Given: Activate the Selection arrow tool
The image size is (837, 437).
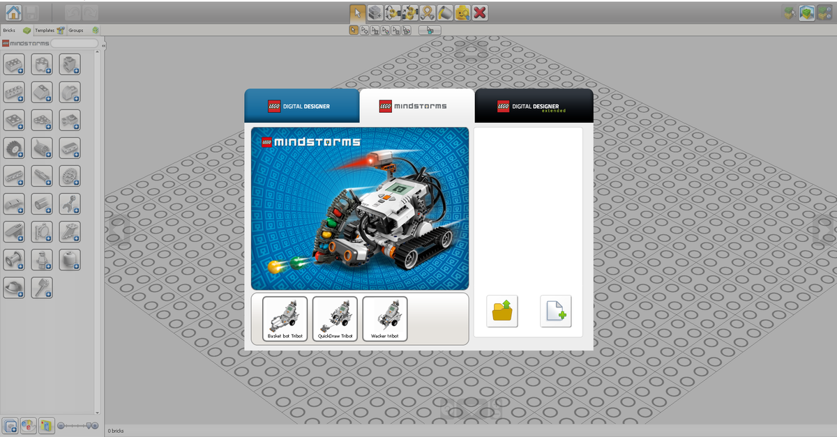Looking at the screenshot, I should (357, 12).
